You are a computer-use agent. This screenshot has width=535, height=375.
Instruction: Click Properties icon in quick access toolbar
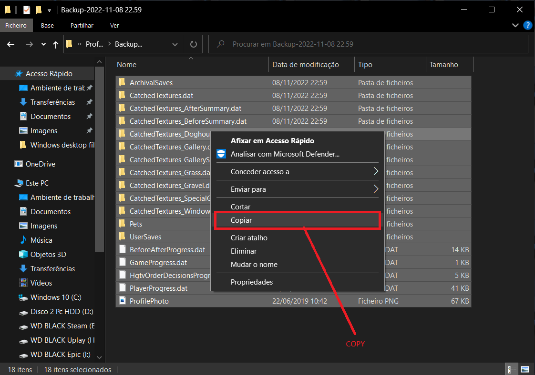(27, 10)
